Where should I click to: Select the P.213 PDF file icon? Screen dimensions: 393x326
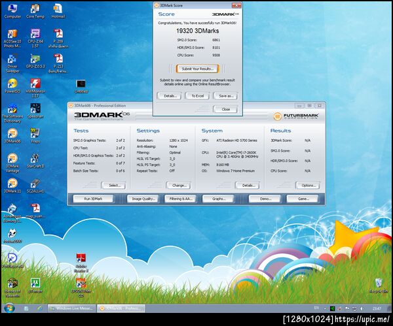click(58, 63)
